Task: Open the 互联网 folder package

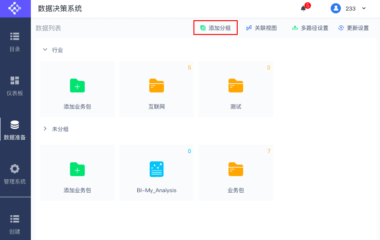Action: (157, 89)
